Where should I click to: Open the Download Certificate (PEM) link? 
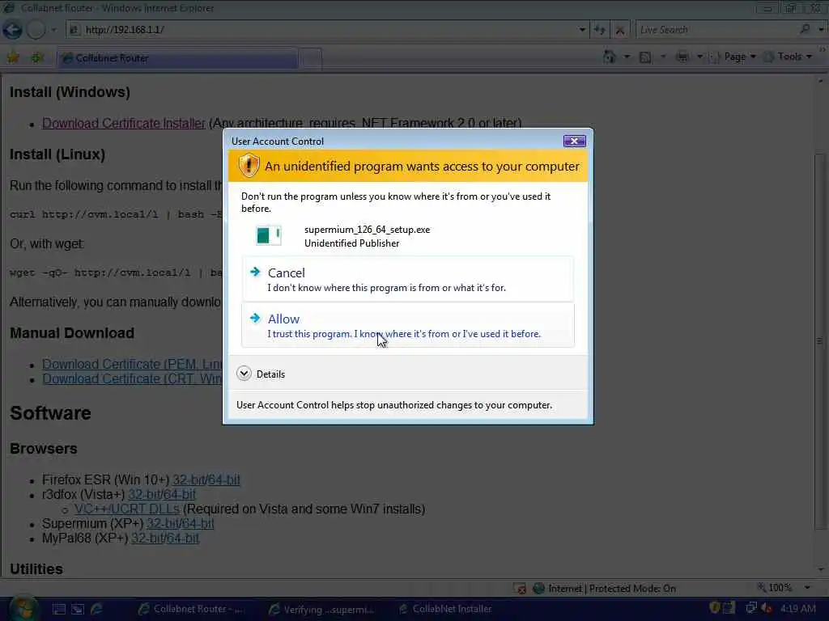(132, 364)
